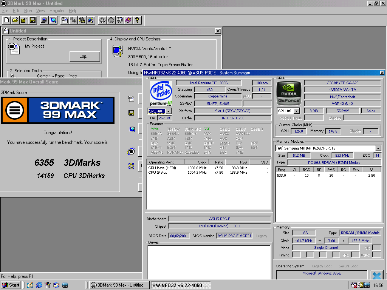Open the GPU #0 selector dropdown

297,111
